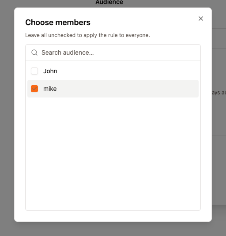Click the Audience heading behind the dialog
The height and width of the screenshot is (236, 226).
point(109,2)
